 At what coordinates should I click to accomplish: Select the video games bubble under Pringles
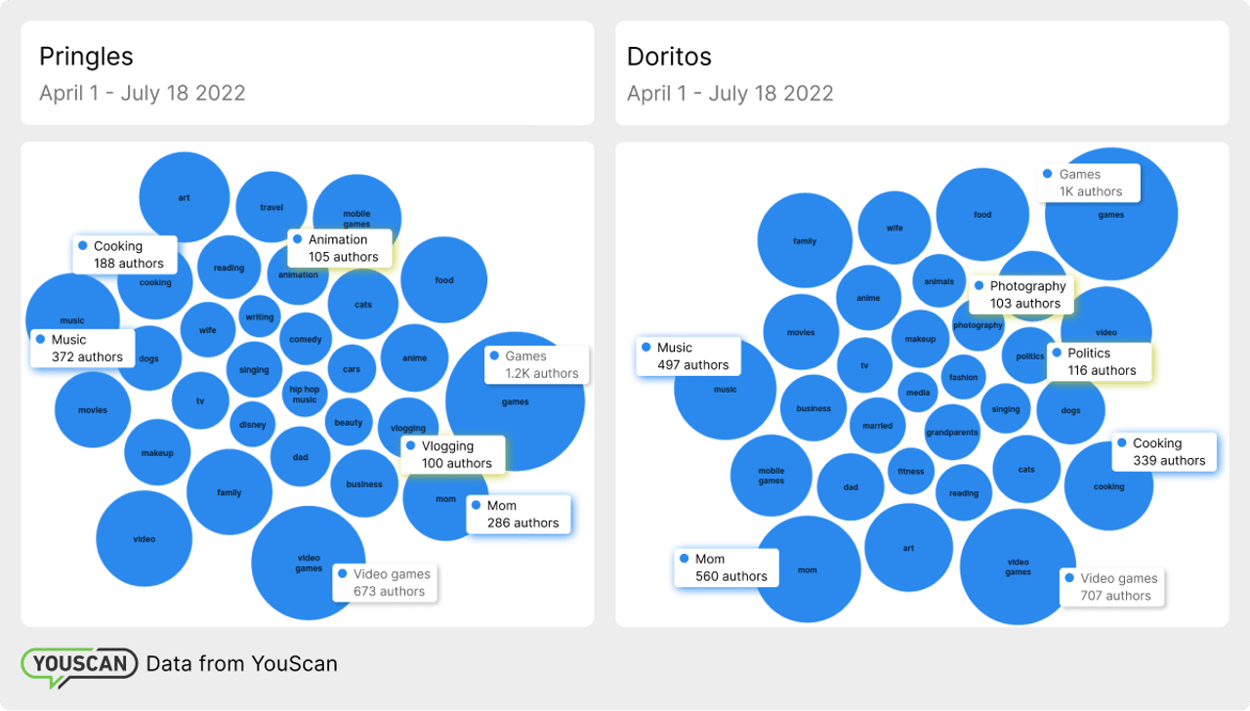309,563
